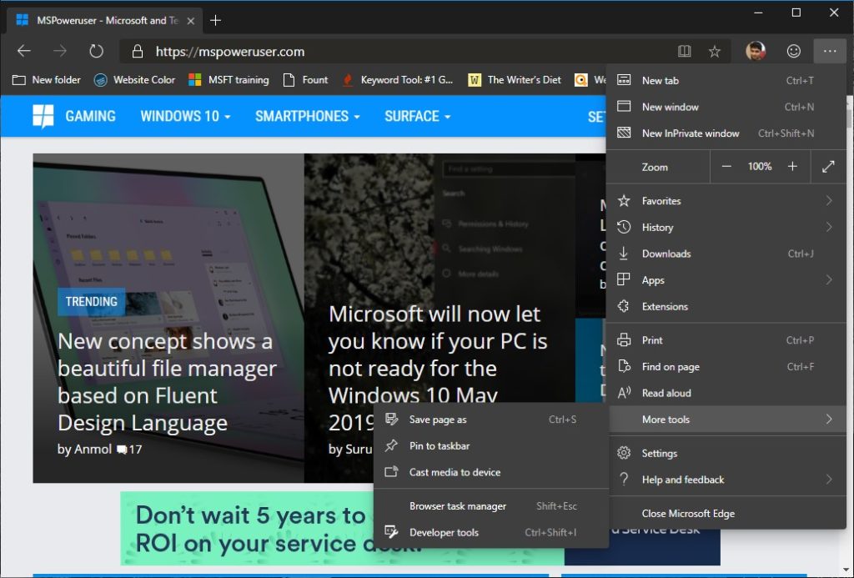Viewport: 854px width, 578px height.
Task: Click the three-dot Settings and more button
Action: (x=829, y=51)
